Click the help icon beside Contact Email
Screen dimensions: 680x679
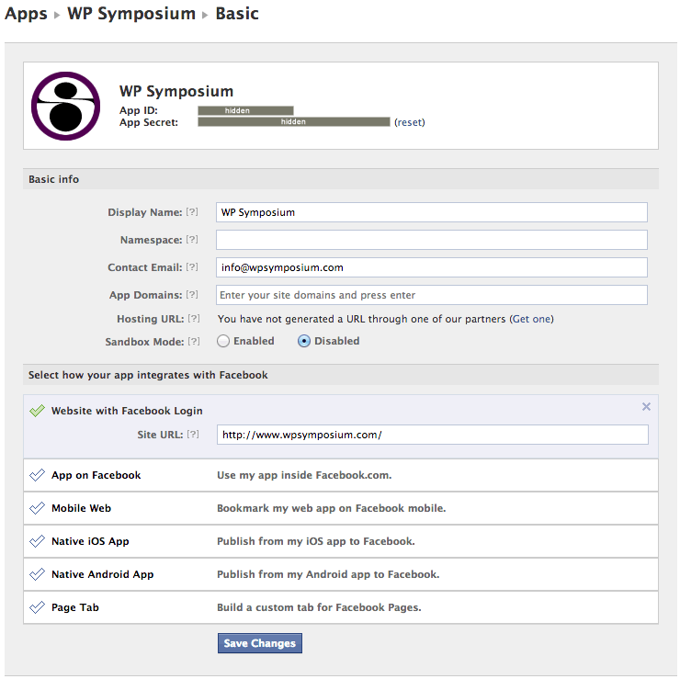(192, 267)
